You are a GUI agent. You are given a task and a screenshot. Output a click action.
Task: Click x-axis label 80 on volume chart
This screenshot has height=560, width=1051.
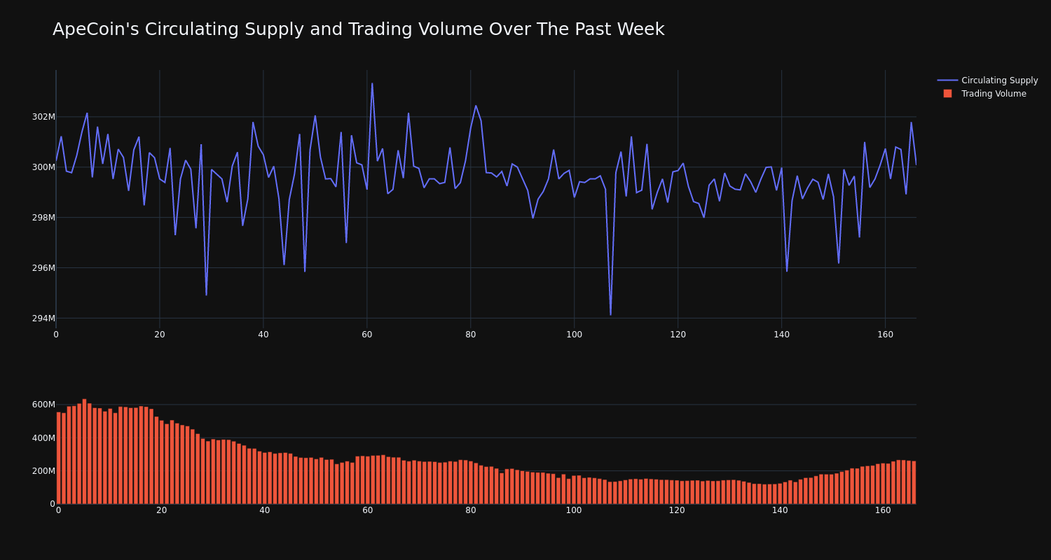point(471,510)
